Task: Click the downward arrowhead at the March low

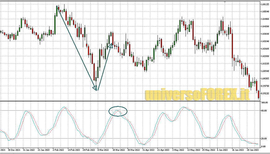Action: pyautogui.click(x=95, y=89)
